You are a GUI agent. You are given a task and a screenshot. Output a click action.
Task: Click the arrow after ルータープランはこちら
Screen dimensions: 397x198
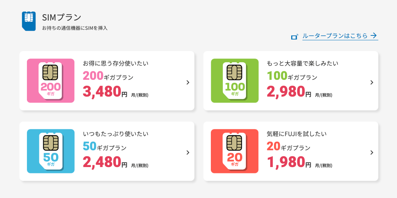(x=374, y=36)
